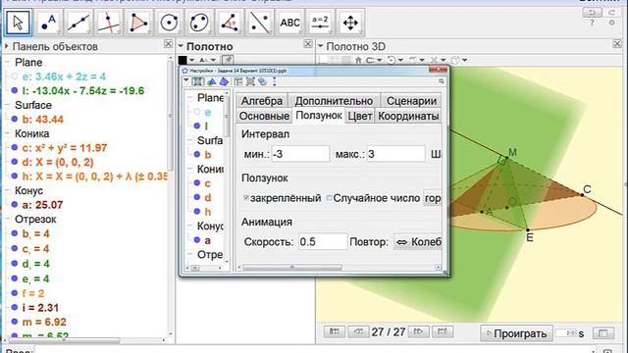Open construction protocol icon beside play speed
This screenshot has height=353, width=628.
coord(603,333)
